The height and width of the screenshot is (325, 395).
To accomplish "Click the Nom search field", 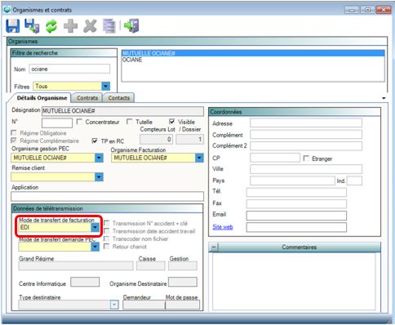I will coord(69,69).
